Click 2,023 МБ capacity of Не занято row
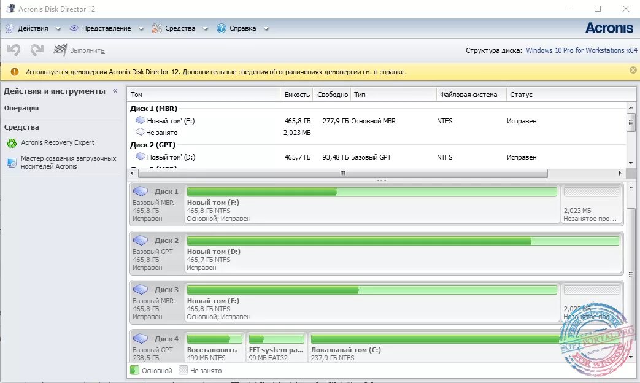The height and width of the screenshot is (383, 640). [297, 133]
